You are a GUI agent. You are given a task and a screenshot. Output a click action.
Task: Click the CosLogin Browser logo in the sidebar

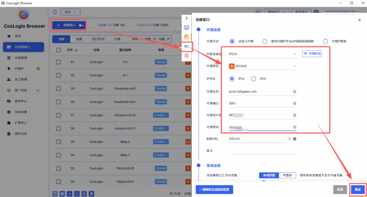coord(24,15)
